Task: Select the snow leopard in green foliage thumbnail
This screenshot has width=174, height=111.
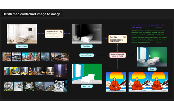Action: tap(29, 86)
